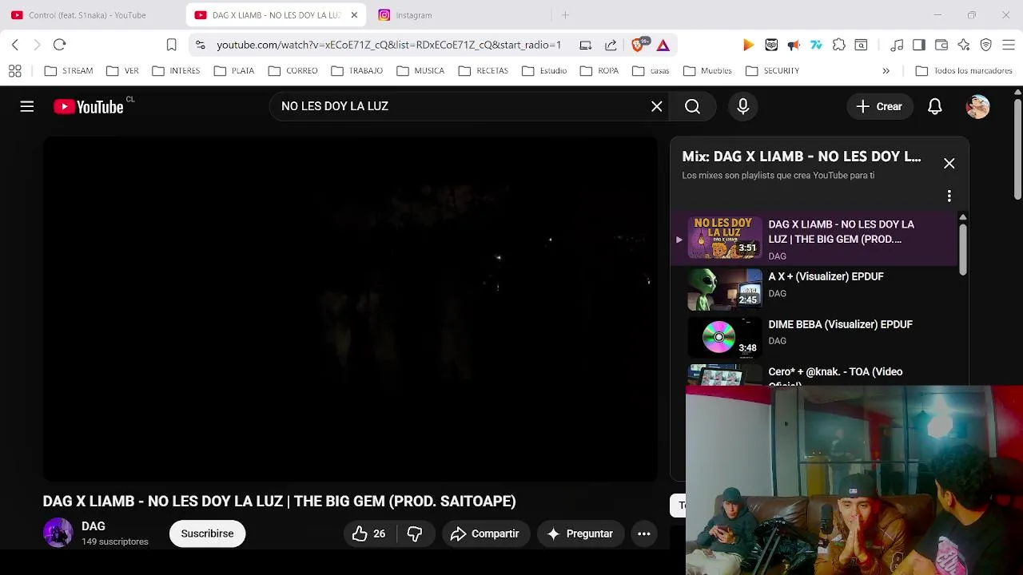Toggle the browser sidebar panel
This screenshot has height=575, width=1023.
pyautogui.click(x=919, y=45)
